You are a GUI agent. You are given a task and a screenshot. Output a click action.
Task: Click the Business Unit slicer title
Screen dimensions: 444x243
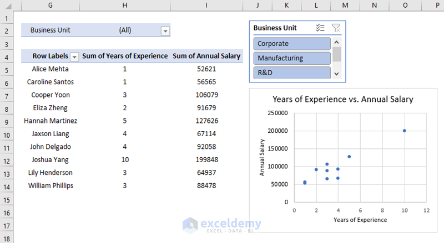coord(275,28)
